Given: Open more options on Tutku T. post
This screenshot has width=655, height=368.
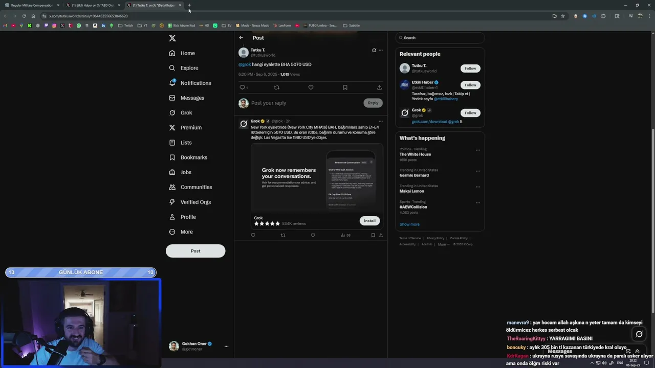Looking at the screenshot, I should 381,50.
